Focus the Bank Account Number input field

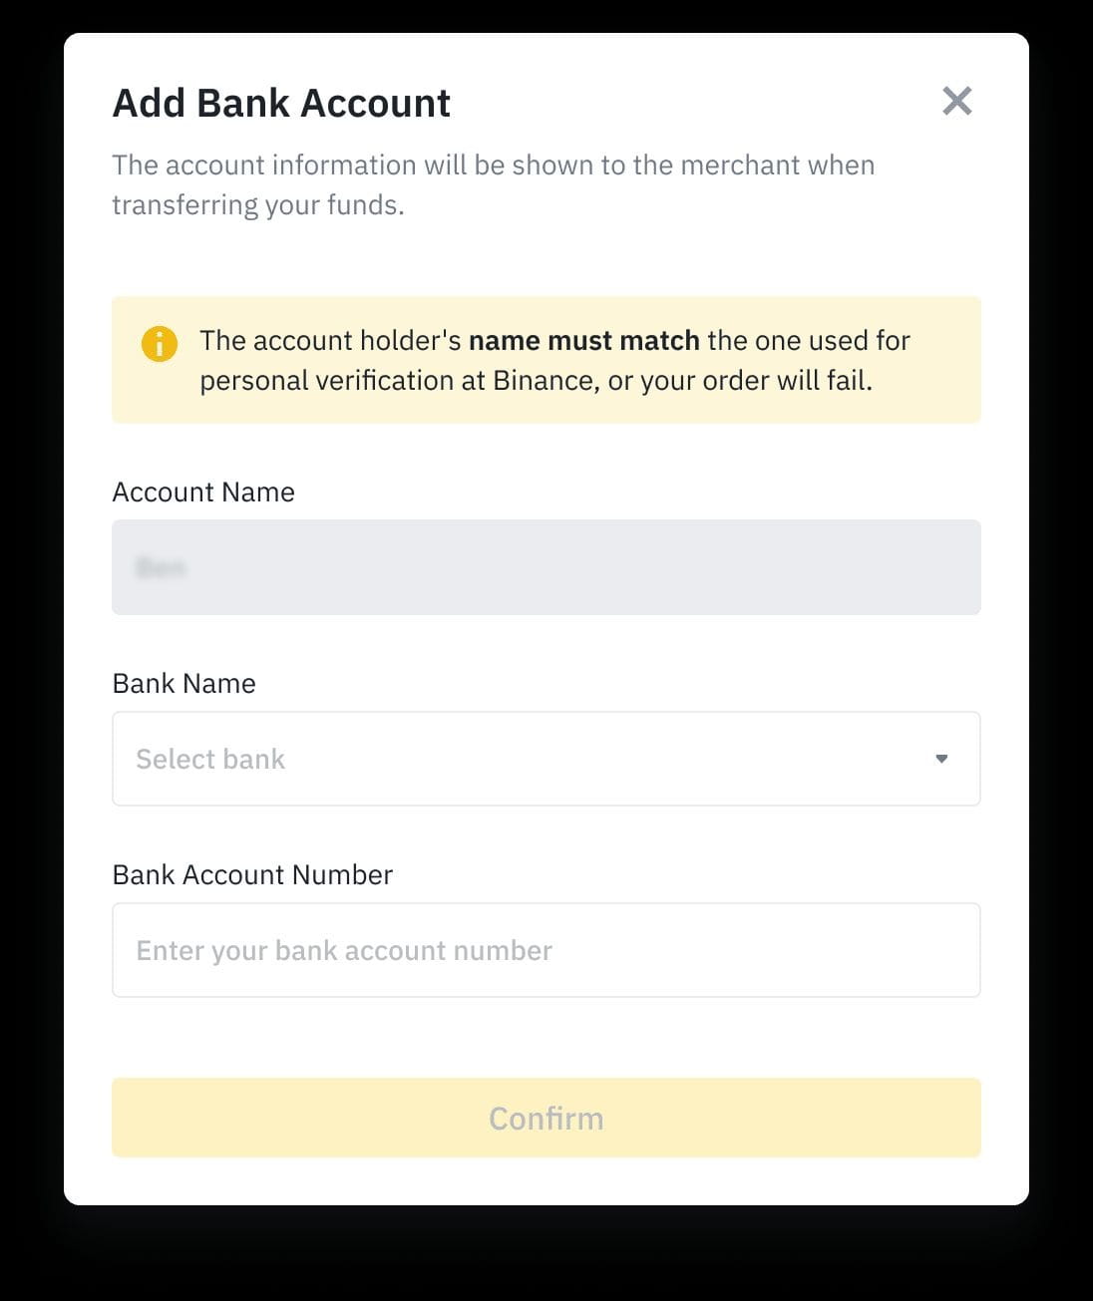point(546,950)
